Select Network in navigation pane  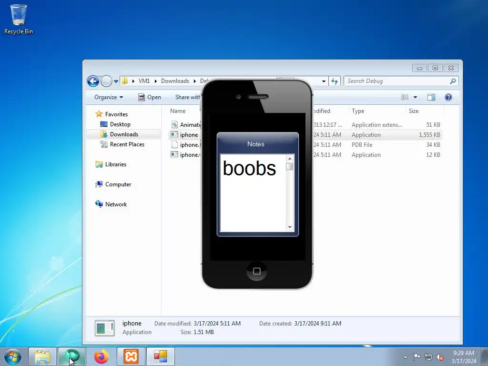[116, 204]
